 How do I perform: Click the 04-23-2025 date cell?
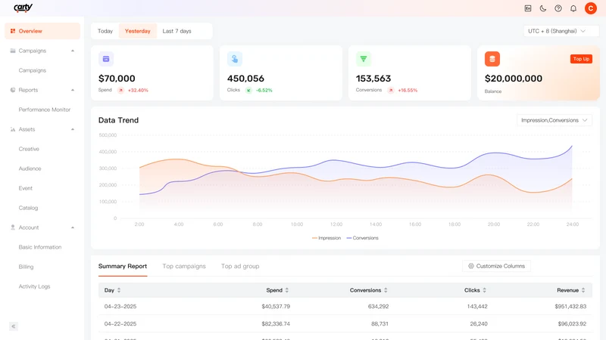tap(120, 307)
